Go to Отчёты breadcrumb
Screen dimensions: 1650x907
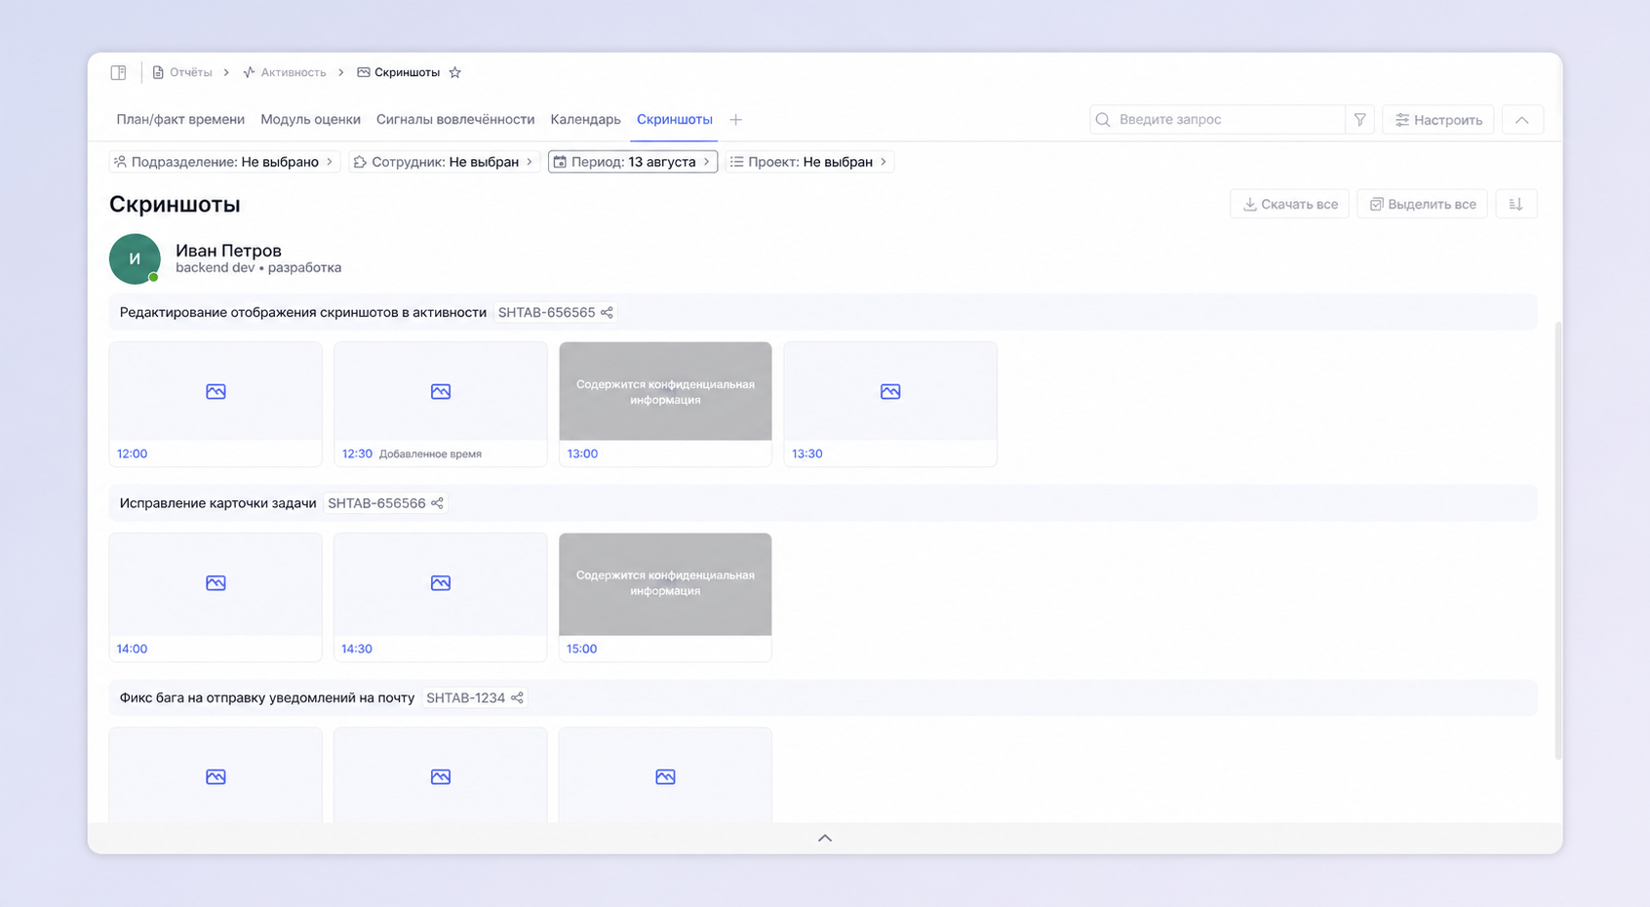click(x=182, y=72)
